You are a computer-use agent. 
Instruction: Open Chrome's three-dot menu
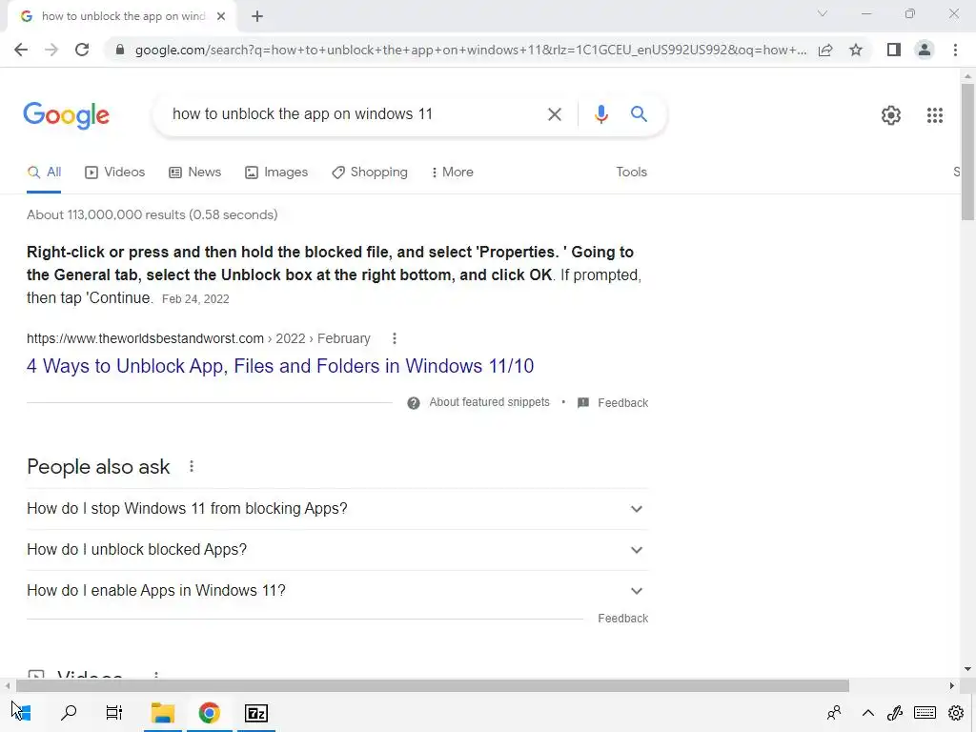(x=955, y=50)
